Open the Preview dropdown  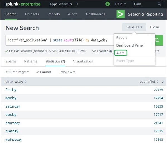(67, 72)
